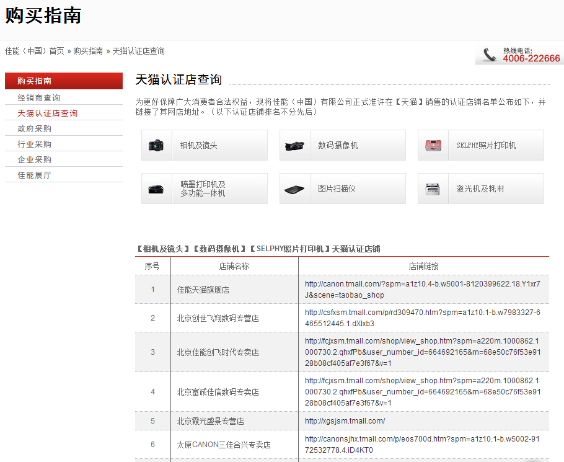The height and width of the screenshot is (462, 564).
Task: Select 天猫认证店查询 in the sidebar
Action: (48, 113)
